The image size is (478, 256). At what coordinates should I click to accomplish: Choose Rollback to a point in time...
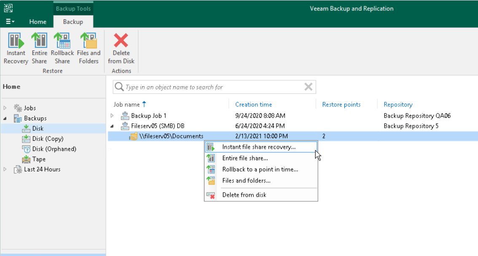[x=261, y=169]
